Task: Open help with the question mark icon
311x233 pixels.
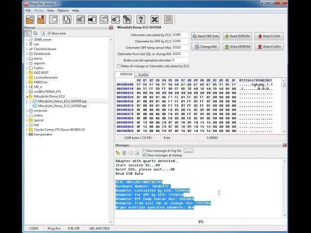Action: pyautogui.click(x=141, y=19)
